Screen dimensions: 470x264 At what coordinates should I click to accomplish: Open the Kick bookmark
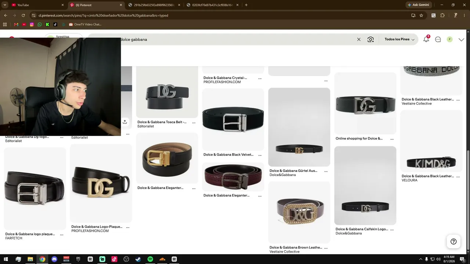(x=47, y=25)
